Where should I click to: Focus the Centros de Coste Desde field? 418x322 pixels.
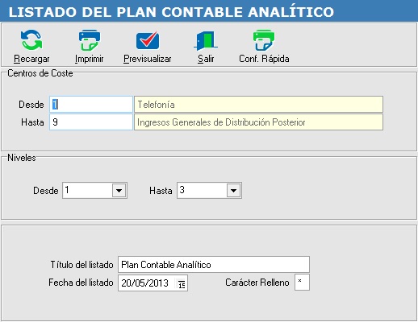(91, 105)
